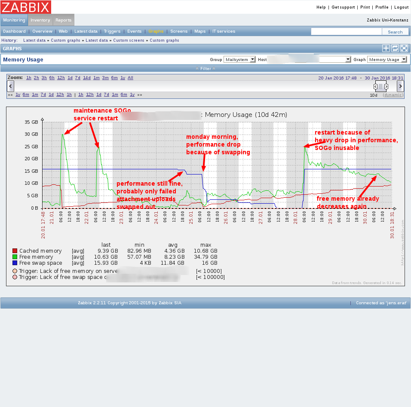Click the add to favourites plus icon
Image resolution: width=411 pixels, height=407 pixels.
[x=386, y=49]
